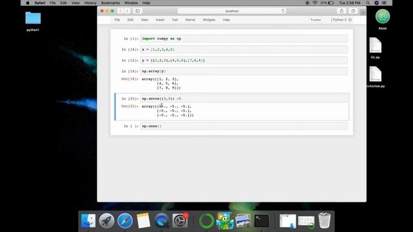Open the battery status menu
The image size is (413, 232).
tap(327, 3)
